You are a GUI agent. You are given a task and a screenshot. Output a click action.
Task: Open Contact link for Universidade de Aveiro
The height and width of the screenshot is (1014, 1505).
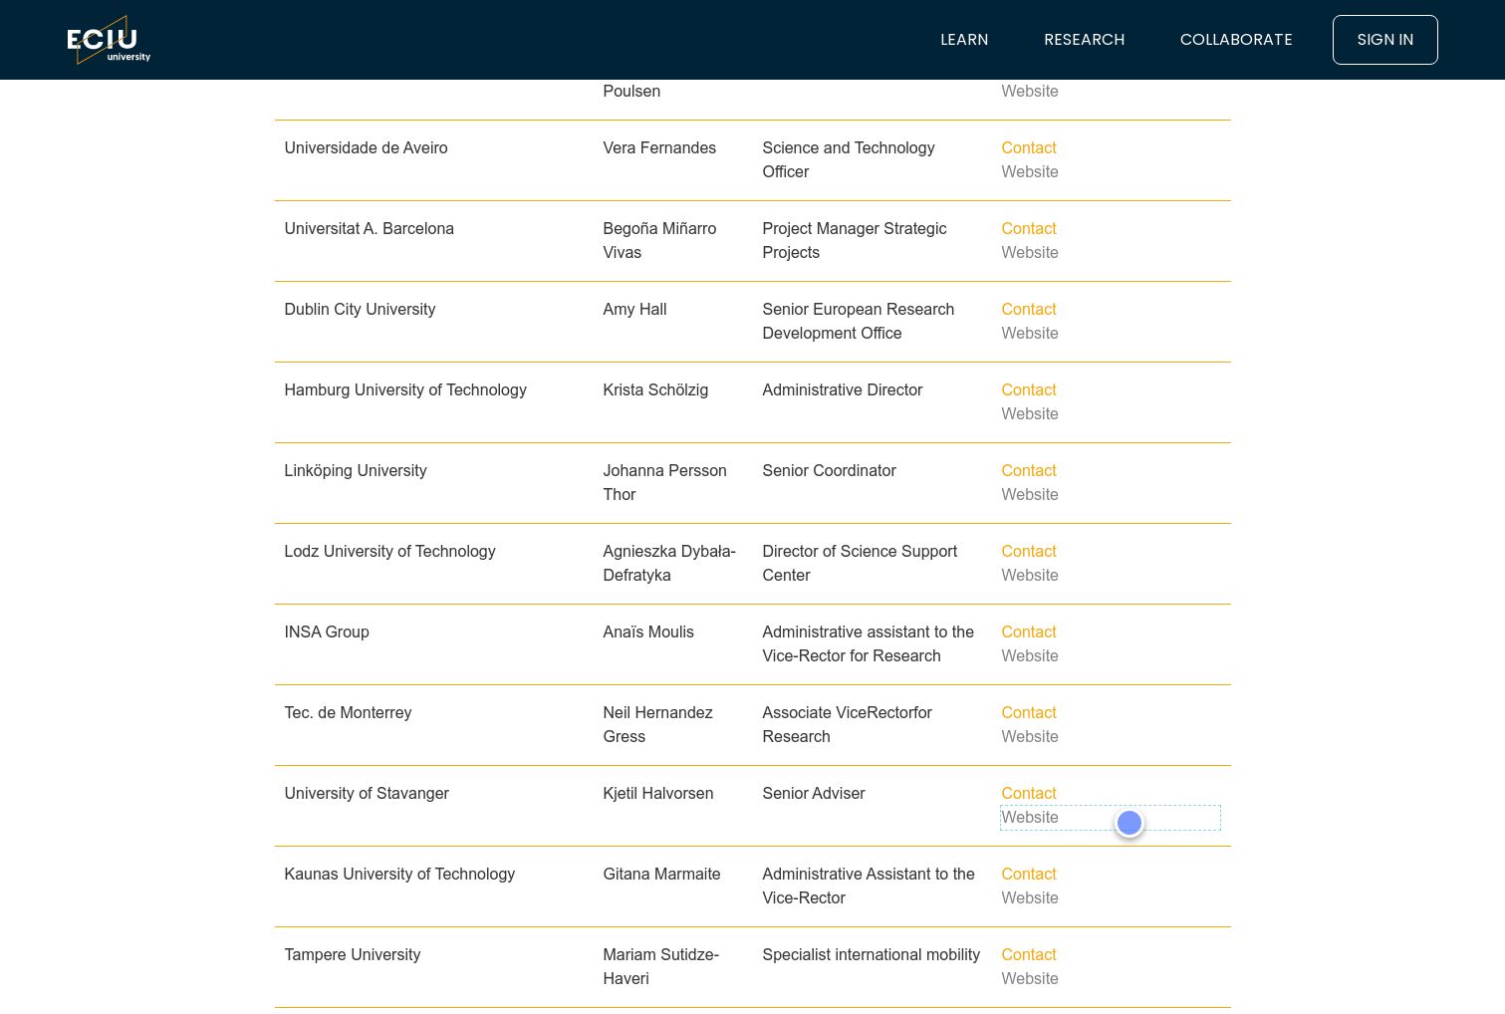1029,147
